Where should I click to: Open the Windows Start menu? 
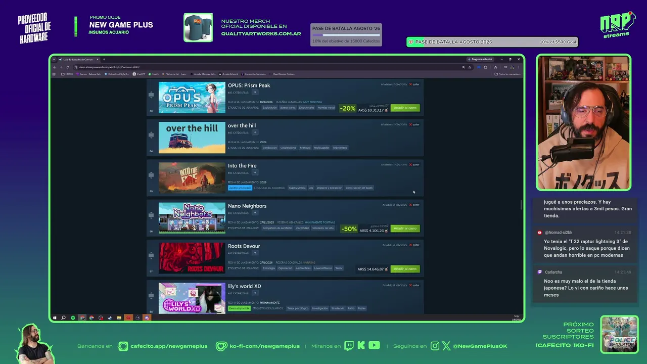coord(55,318)
